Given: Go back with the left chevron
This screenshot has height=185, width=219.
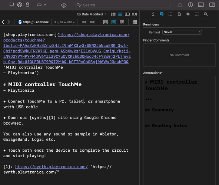Looking at the screenshot, I should (3, 22).
